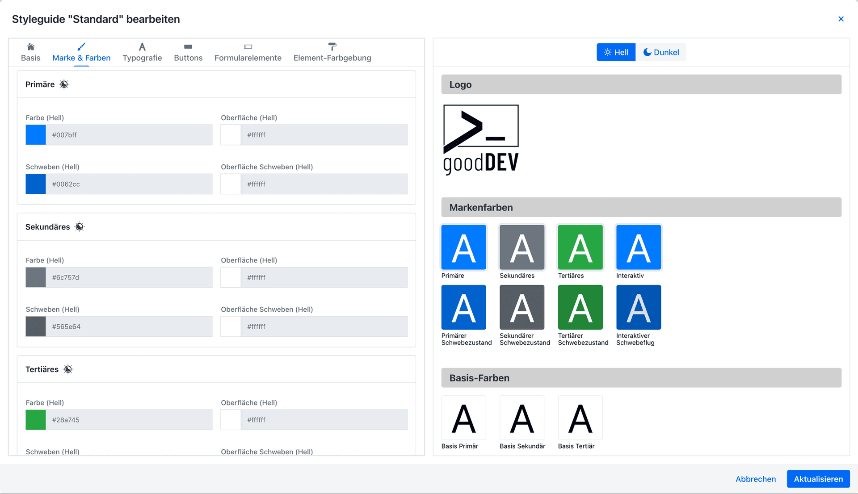
Task: Open Tertiäres Farbe (Hell) green swatch
Action: click(x=36, y=420)
